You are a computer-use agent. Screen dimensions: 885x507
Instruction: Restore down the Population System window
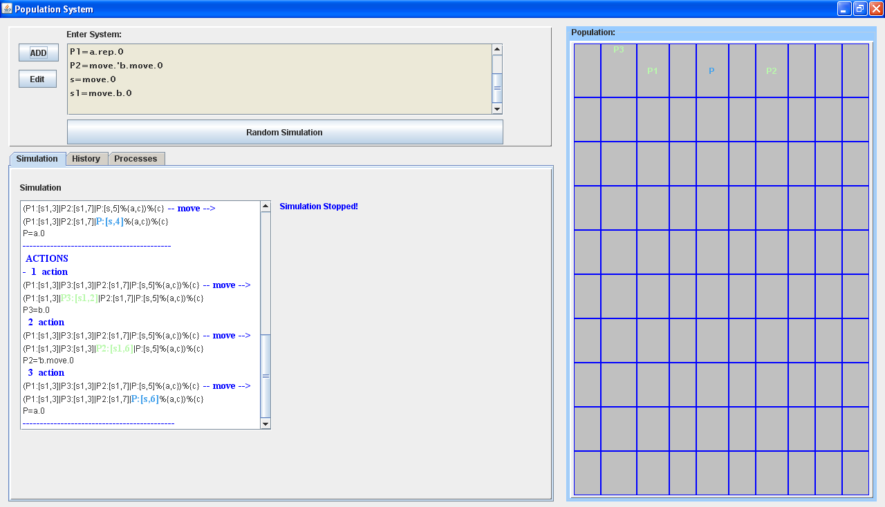[x=860, y=9]
